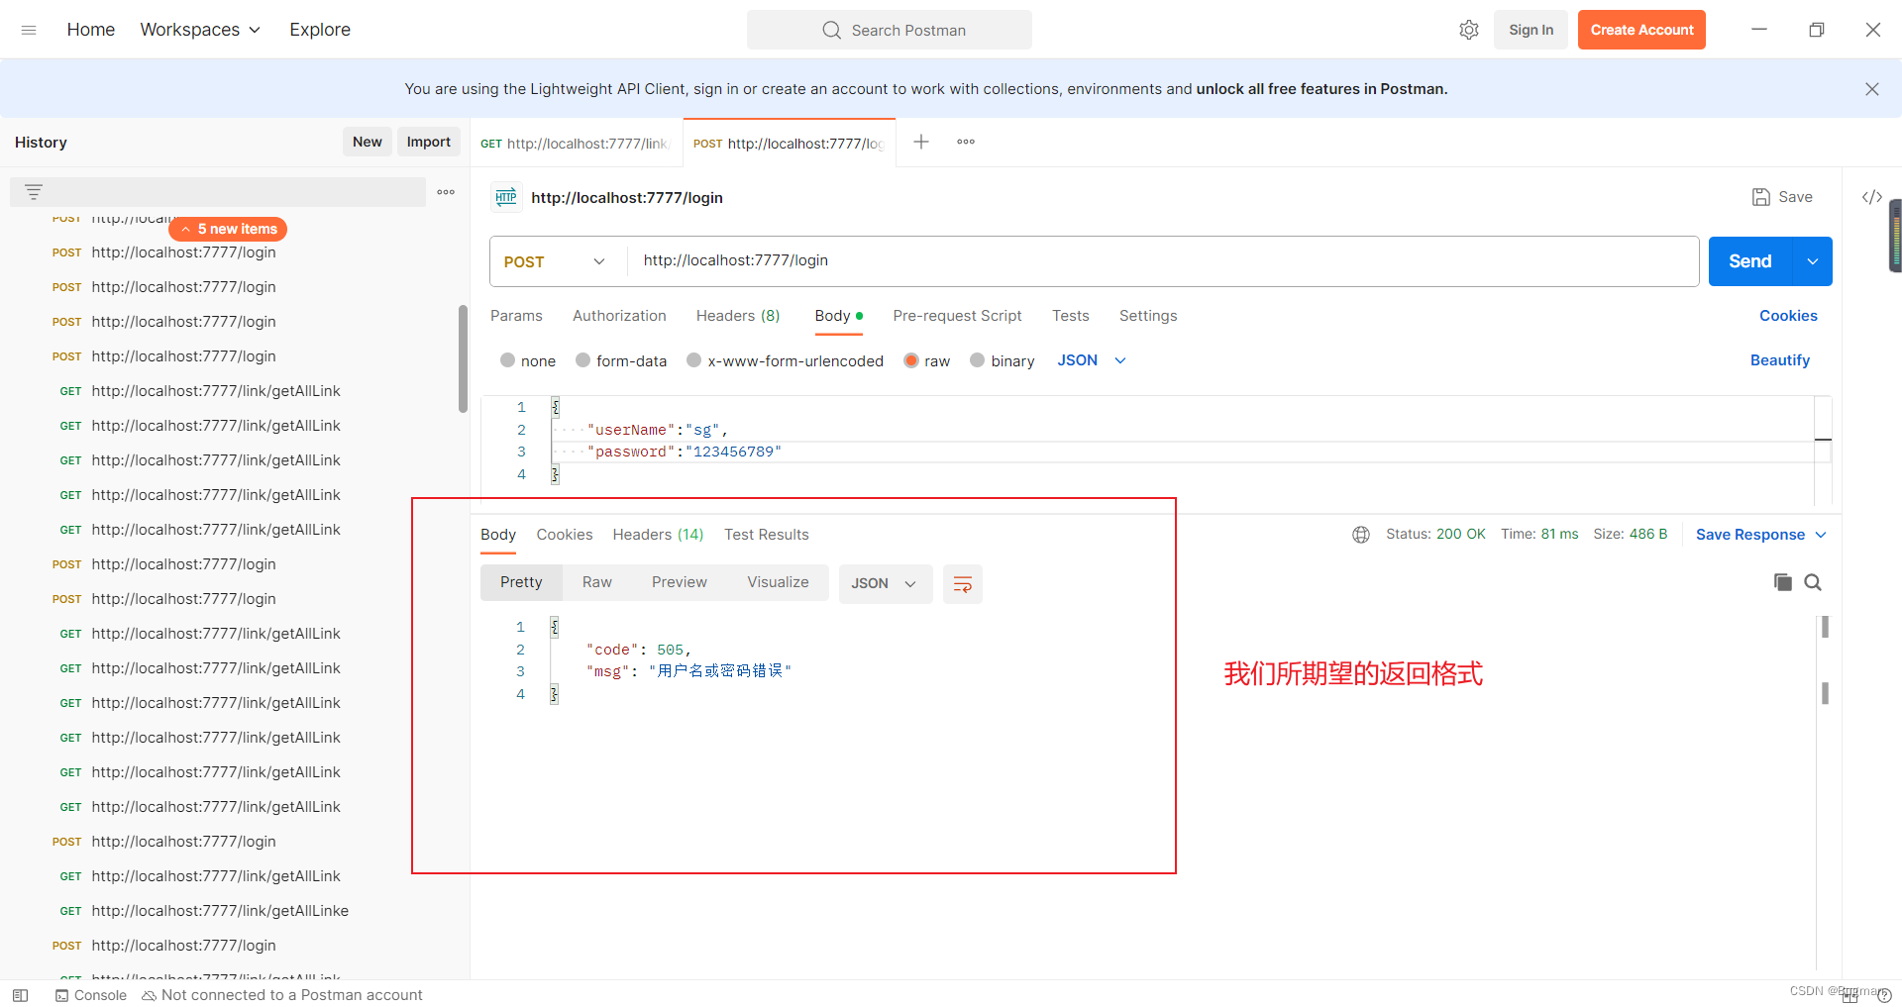Click the request URL input field

pos(1164,261)
